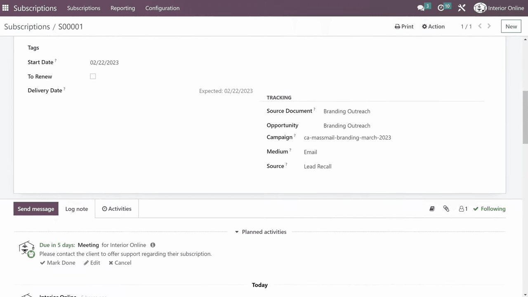Viewport: 528px width, 297px height.
Task: Open the apps grid menu icon
Action: click(x=5, y=8)
